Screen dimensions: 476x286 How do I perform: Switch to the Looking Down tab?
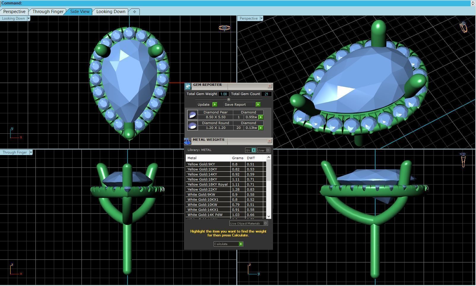[x=111, y=12]
